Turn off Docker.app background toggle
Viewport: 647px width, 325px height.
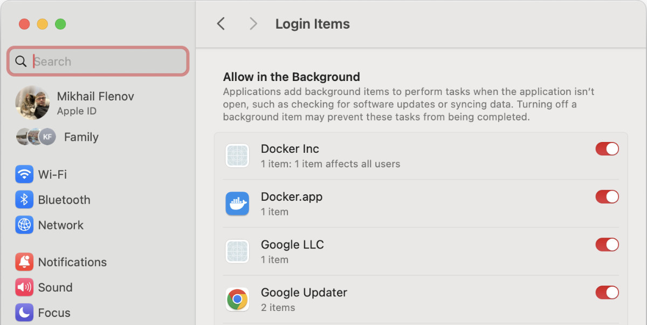tap(607, 197)
